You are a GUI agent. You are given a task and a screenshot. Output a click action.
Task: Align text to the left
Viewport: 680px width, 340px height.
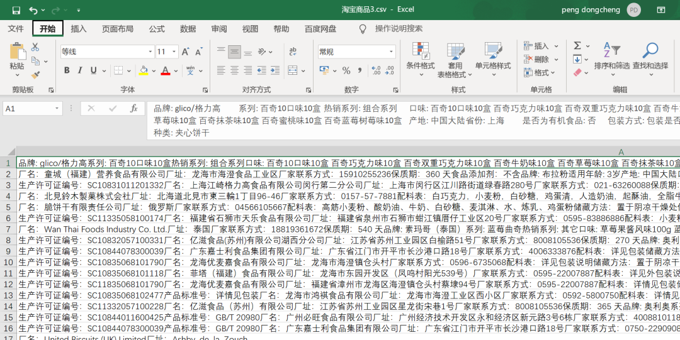221,70
